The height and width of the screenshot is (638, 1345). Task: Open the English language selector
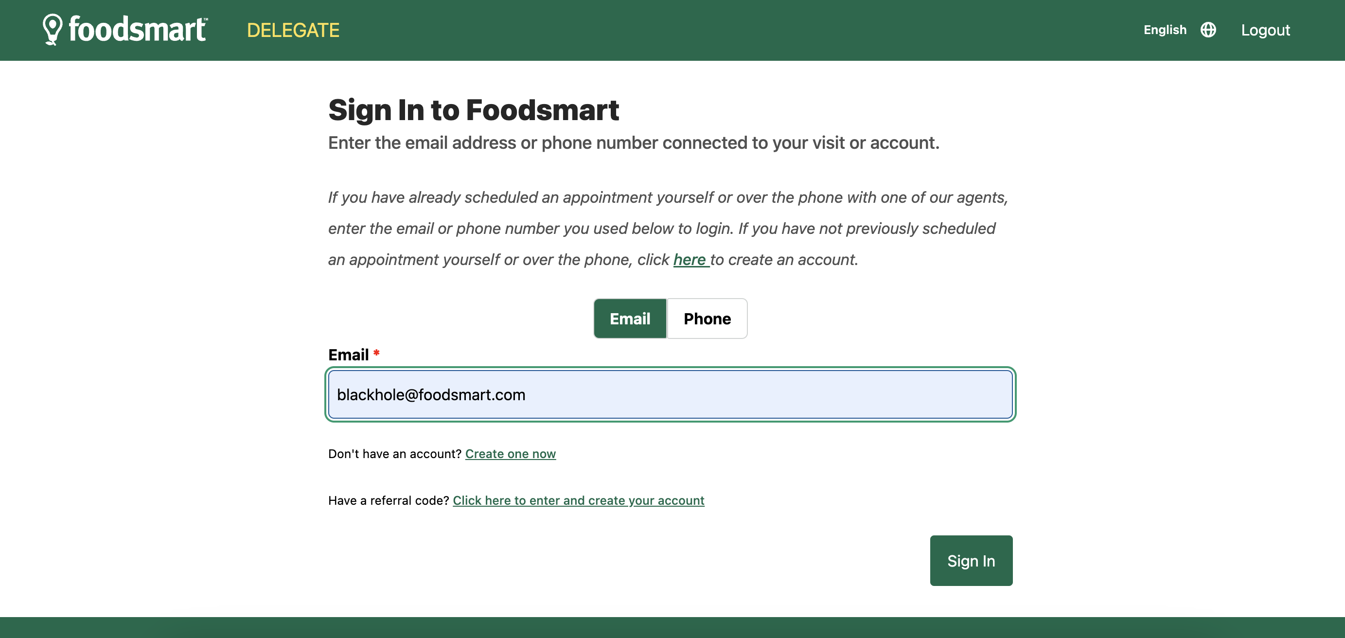1164,30
